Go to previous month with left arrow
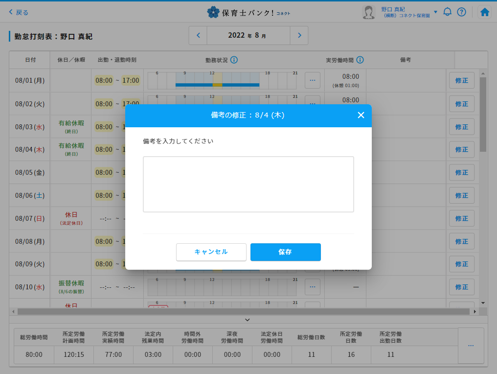The image size is (497, 374). click(198, 35)
